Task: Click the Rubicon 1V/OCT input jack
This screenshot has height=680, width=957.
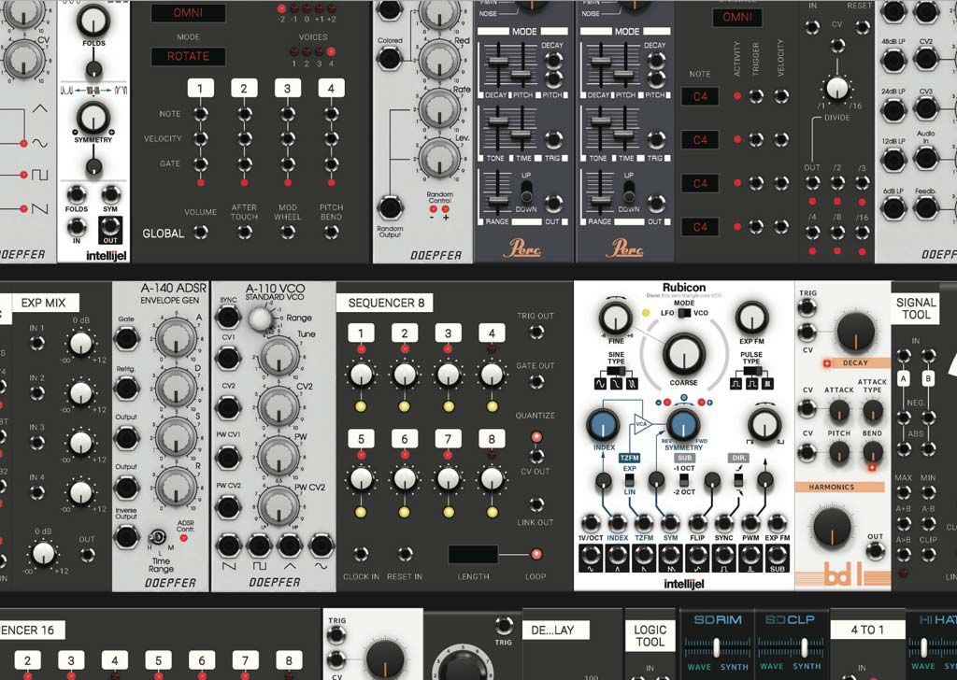Action: click(x=591, y=523)
